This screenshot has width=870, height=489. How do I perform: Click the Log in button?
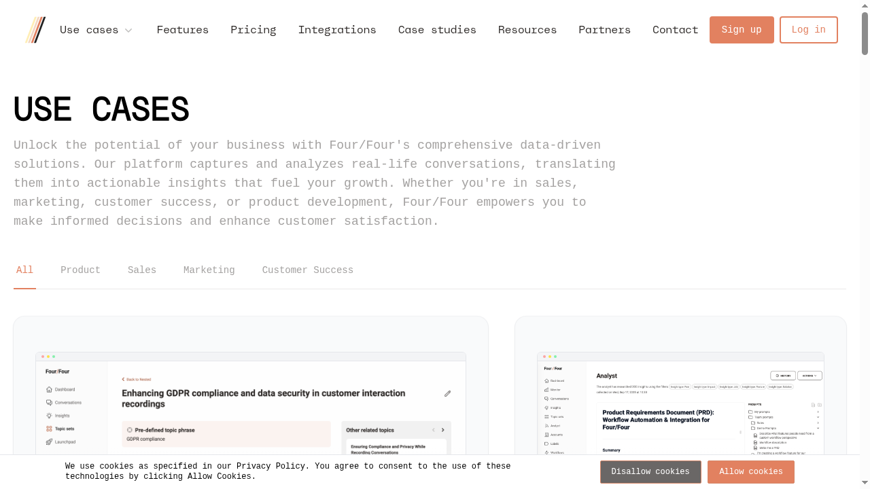(x=809, y=30)
